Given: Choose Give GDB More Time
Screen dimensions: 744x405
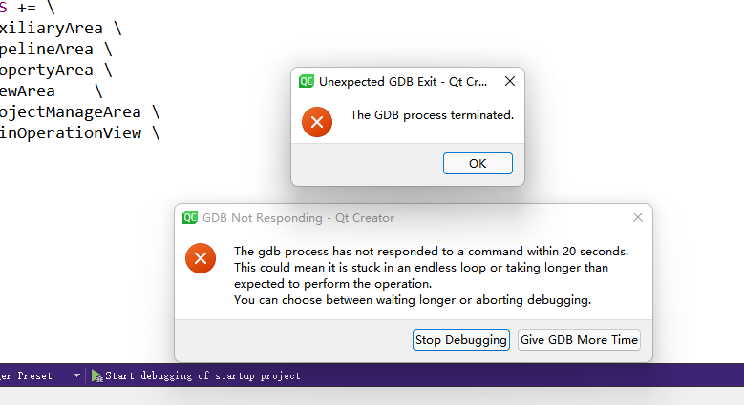Looking at the screenshot, I should [x=579, y=340].
